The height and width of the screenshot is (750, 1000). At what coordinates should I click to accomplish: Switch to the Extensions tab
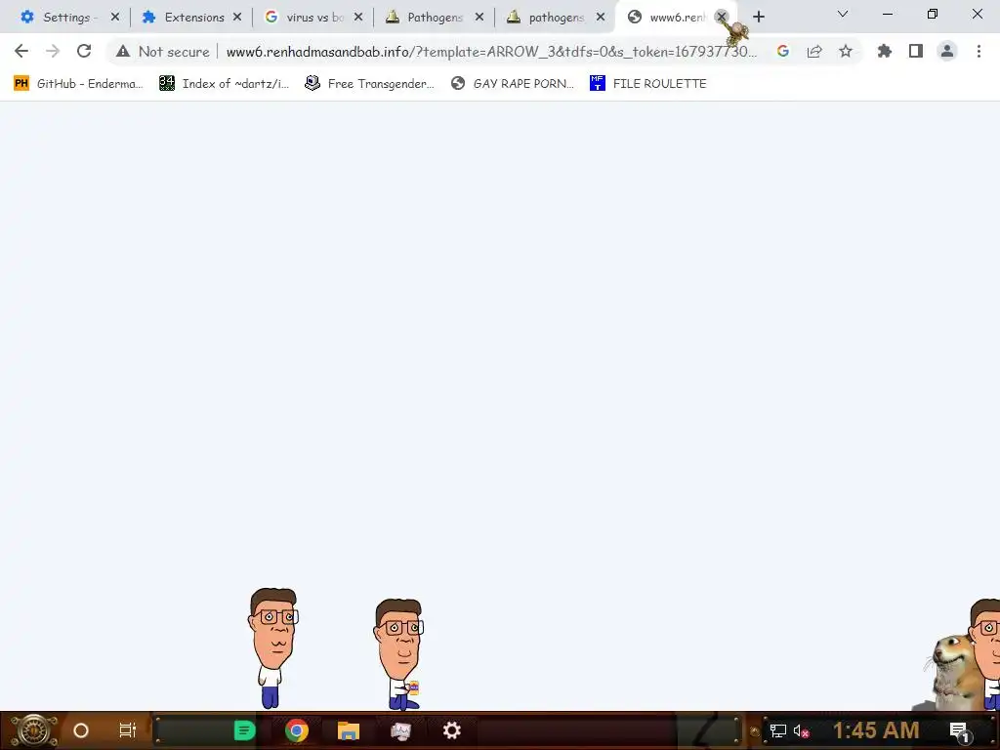tap(185, 18)
